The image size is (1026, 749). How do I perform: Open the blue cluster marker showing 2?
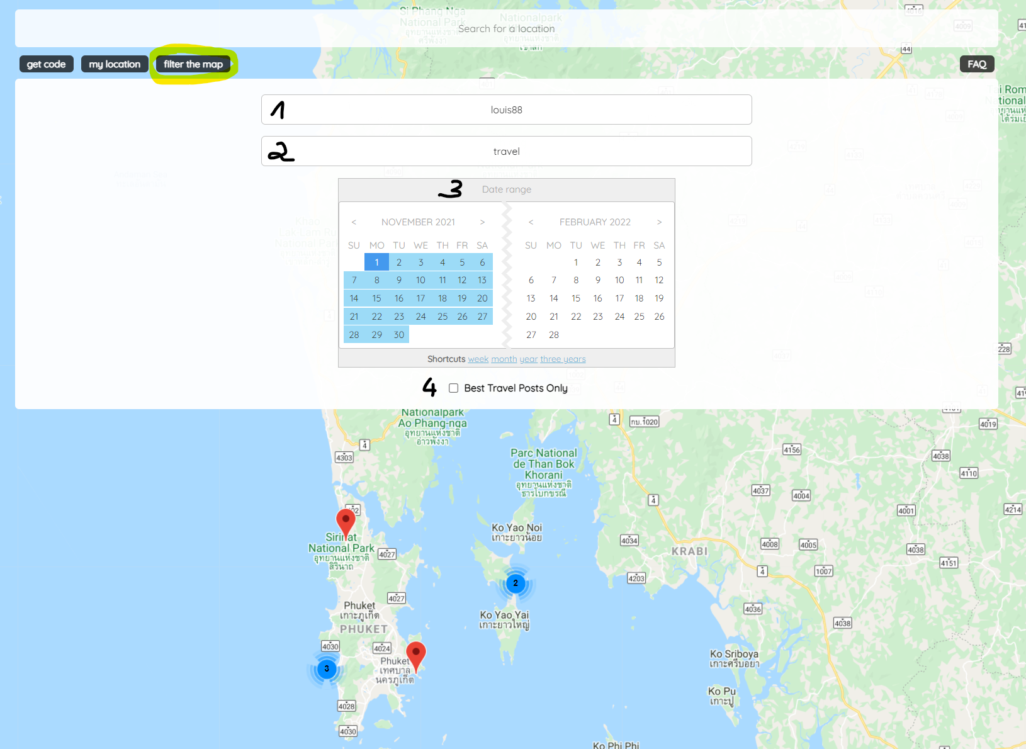pos(516,583)
